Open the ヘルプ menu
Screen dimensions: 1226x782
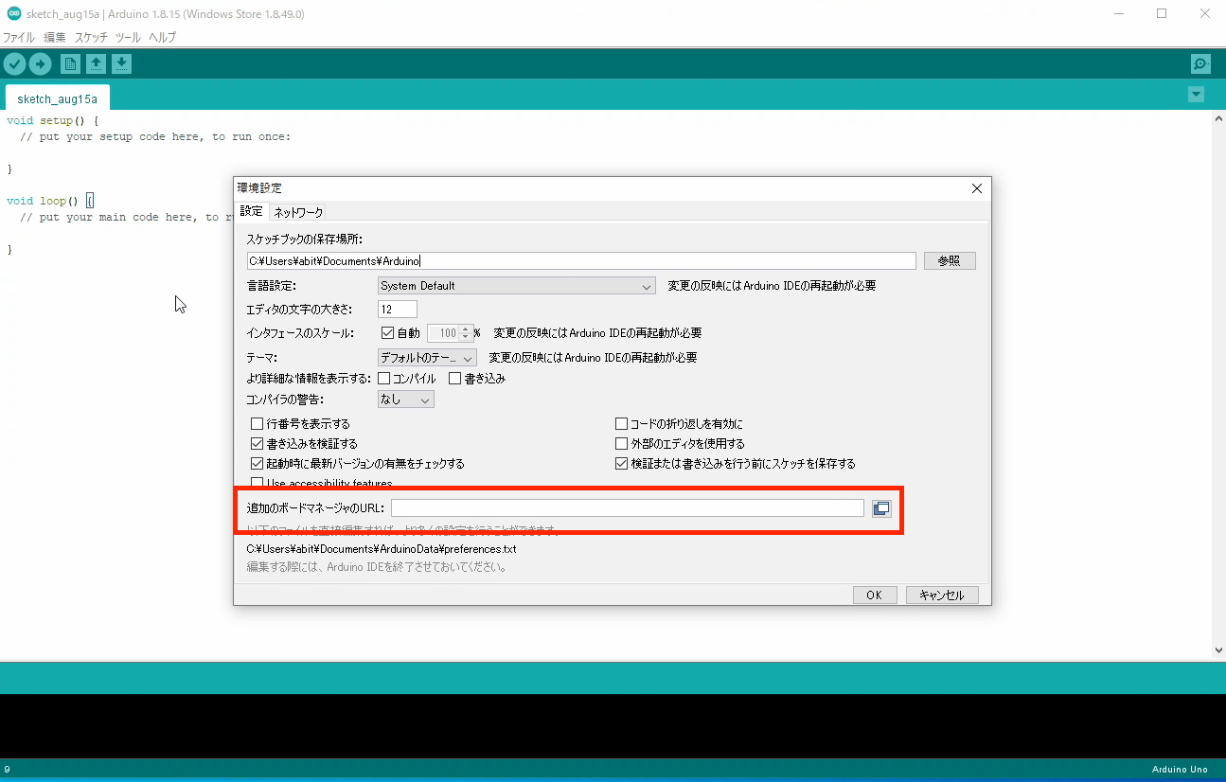click(162, 38)
